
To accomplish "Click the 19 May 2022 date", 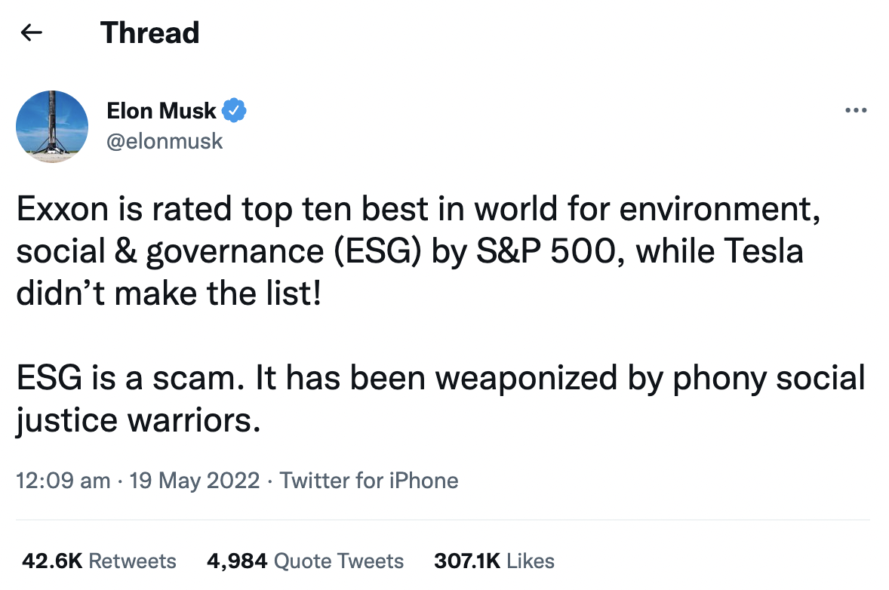I will click(x=195, y=481).
